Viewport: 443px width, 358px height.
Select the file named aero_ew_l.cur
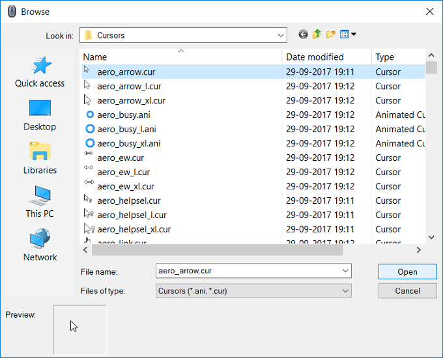coord(124,172)
